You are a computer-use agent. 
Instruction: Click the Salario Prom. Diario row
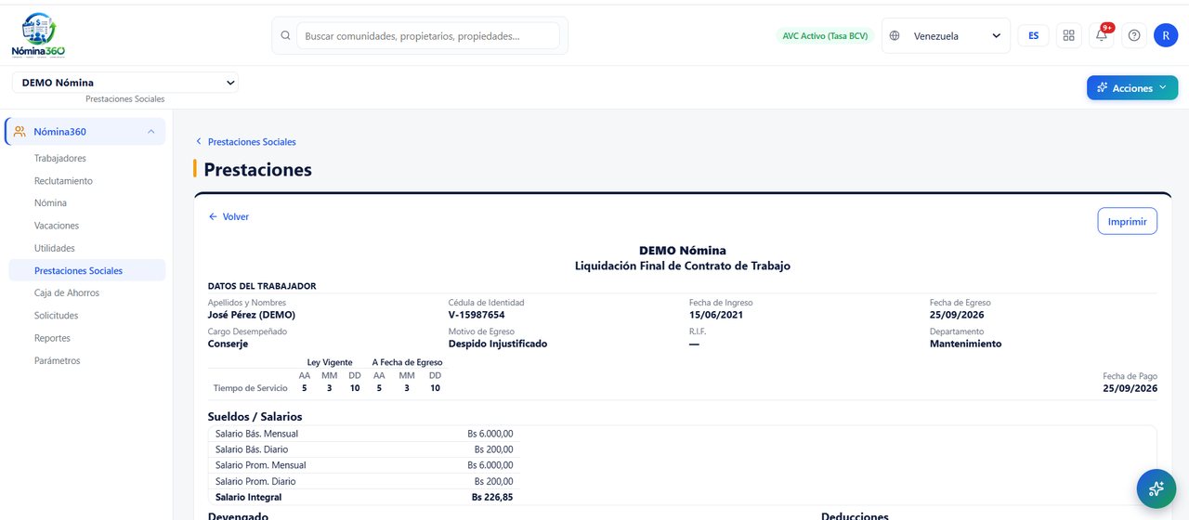click(362, 481)
